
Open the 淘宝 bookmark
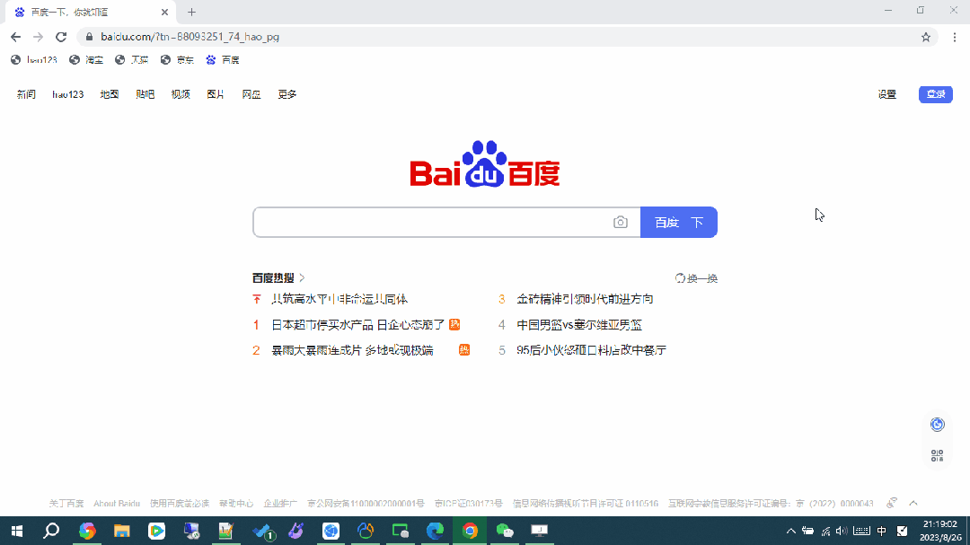click(86, 60)
